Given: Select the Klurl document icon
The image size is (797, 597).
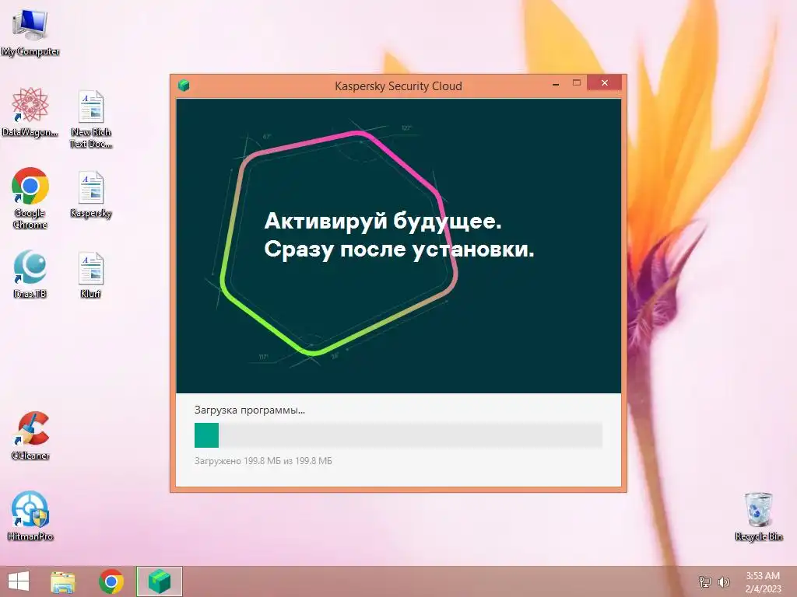Looking at the screenshot, I should point(91,275).
